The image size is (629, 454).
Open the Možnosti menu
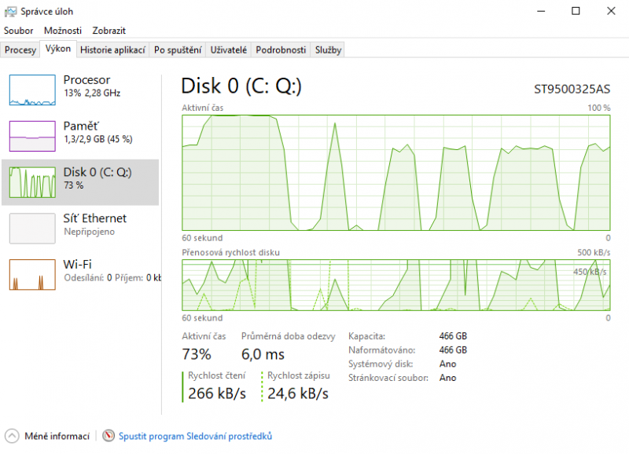click(63, 31)
